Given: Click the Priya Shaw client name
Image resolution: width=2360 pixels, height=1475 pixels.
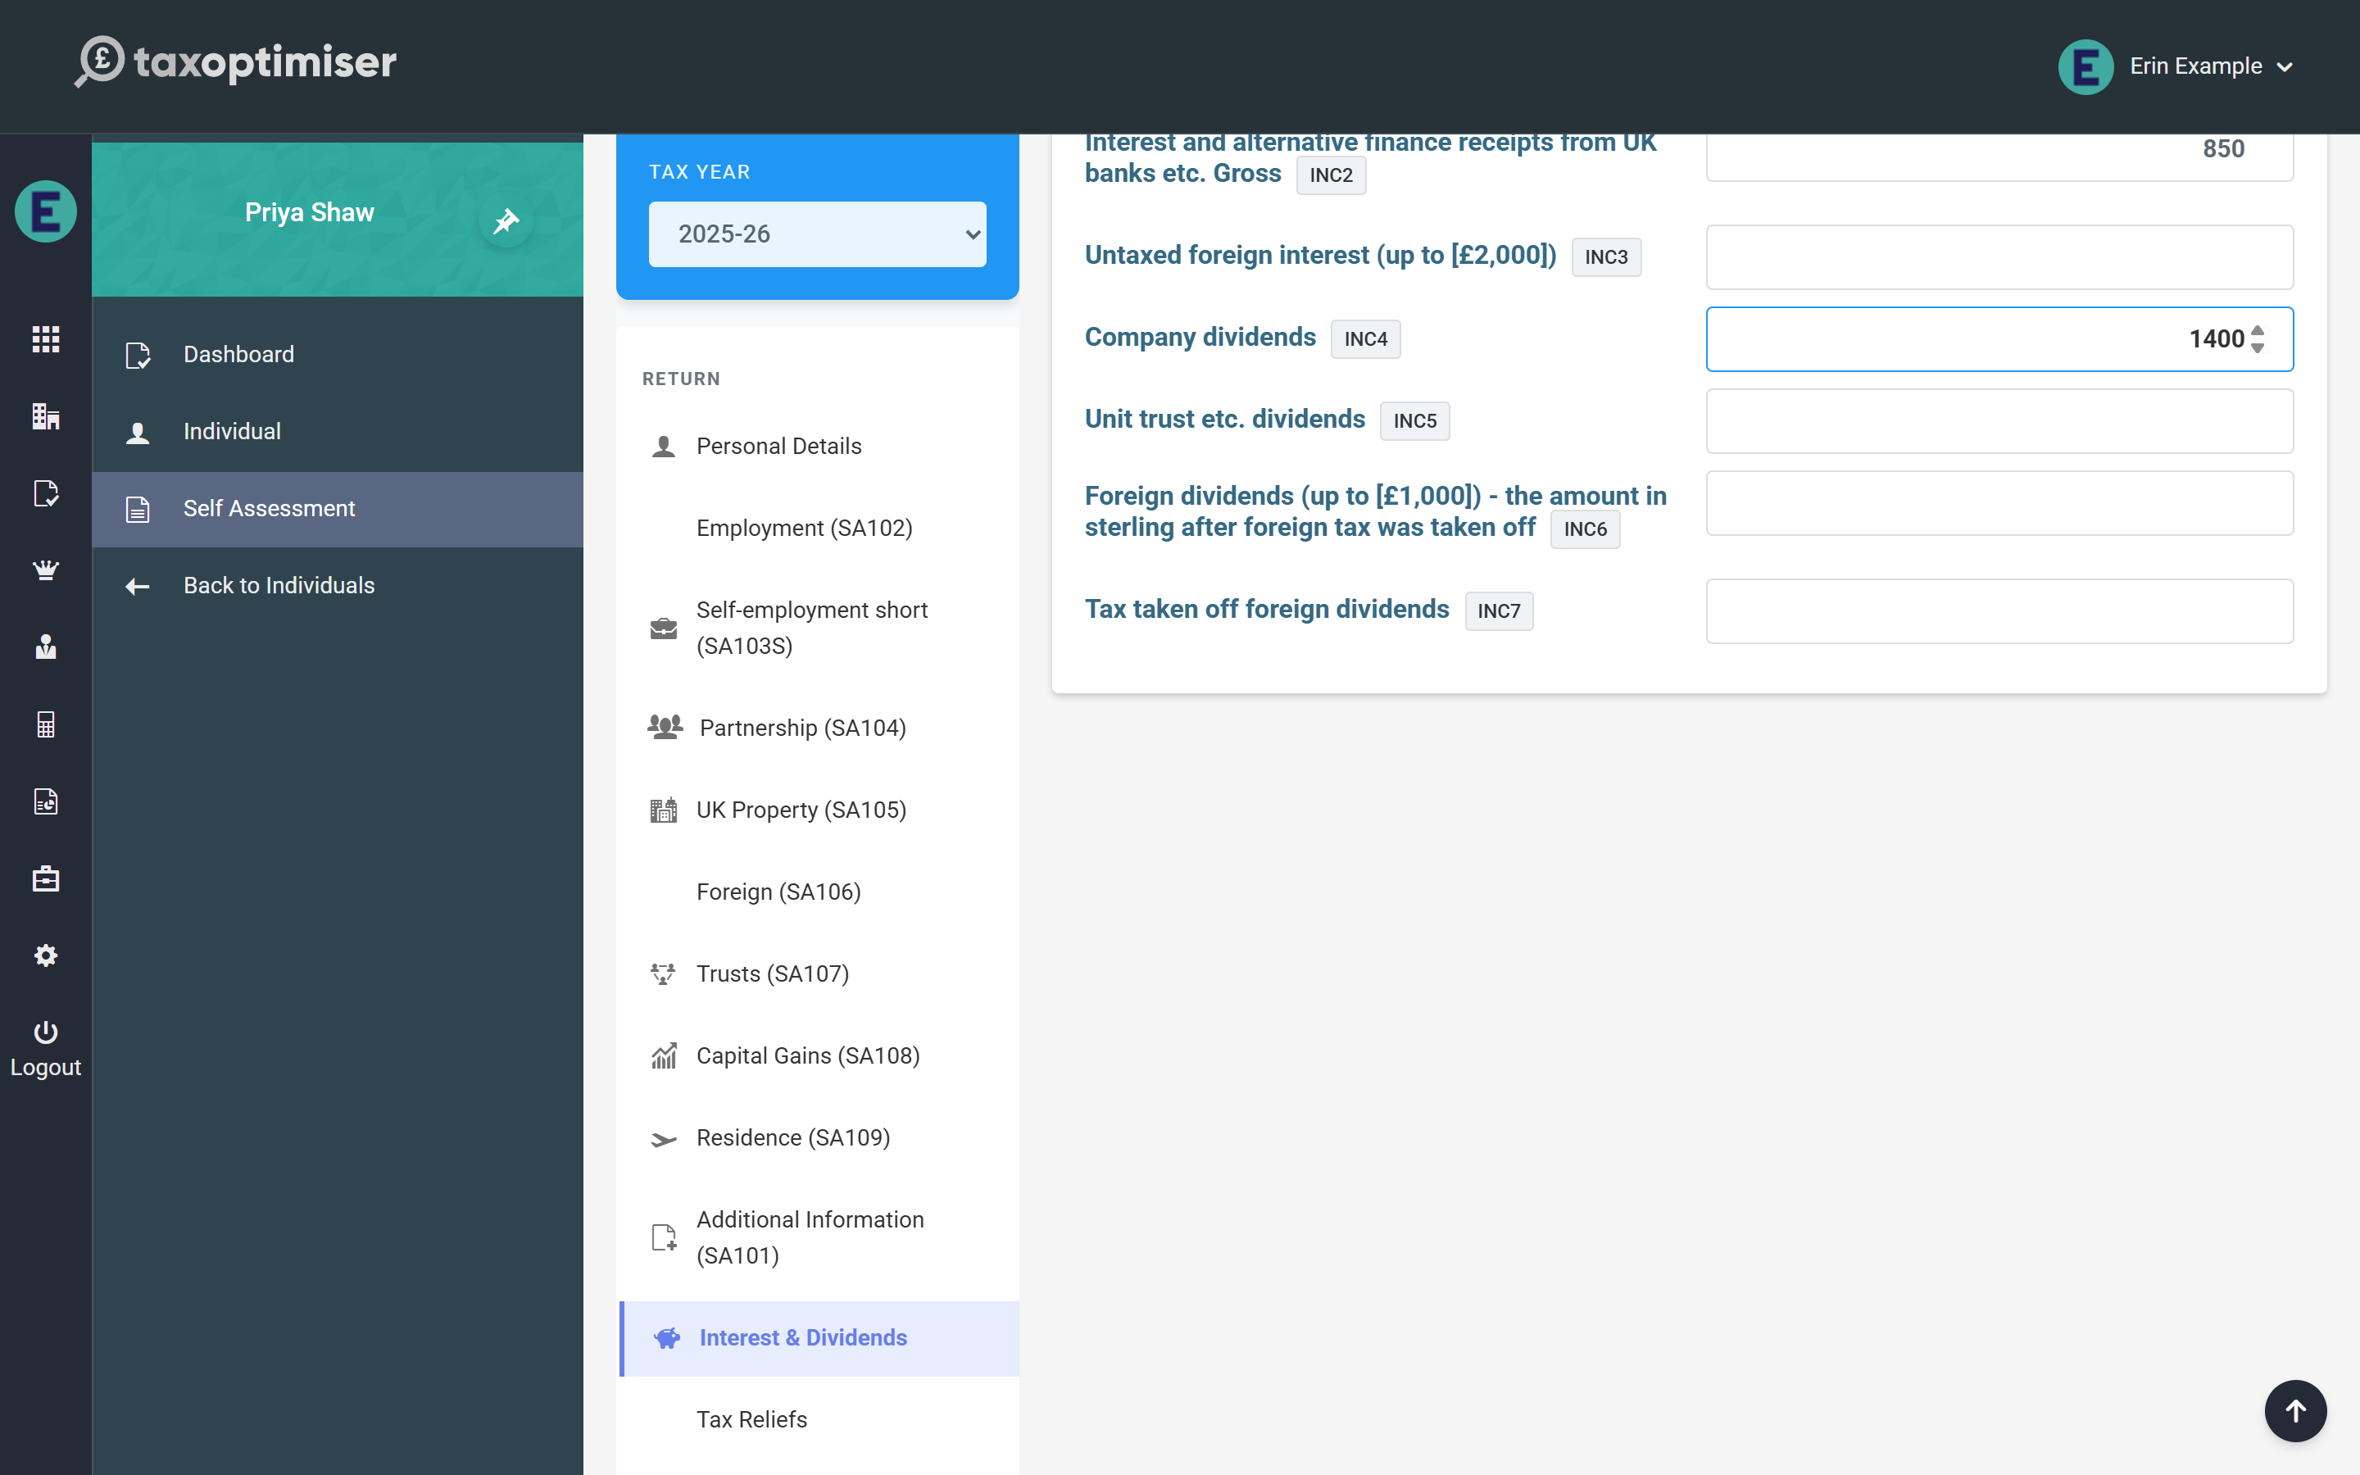Looking at the screenshot, I should pyautogui.click(x=309, y=213).
